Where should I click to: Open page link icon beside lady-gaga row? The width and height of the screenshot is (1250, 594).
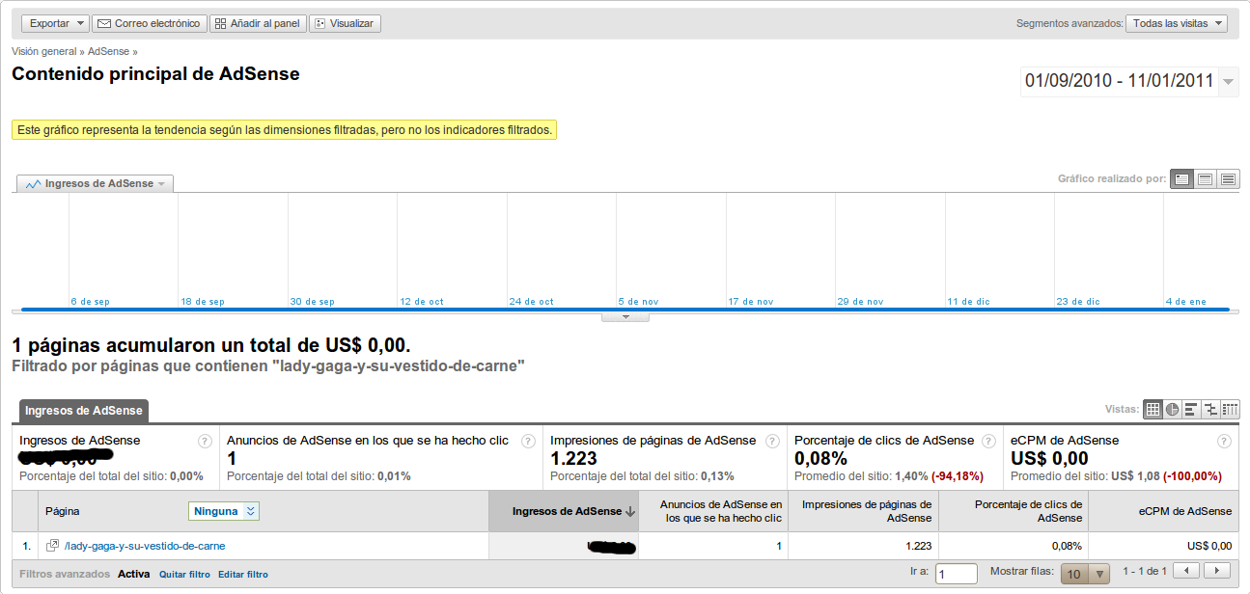point(53,546)
